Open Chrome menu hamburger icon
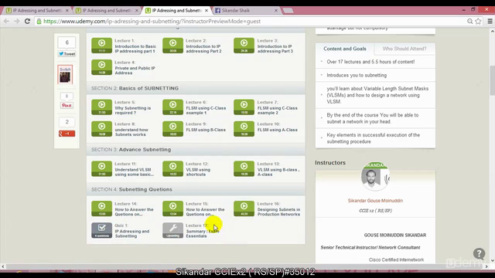This screenshot has height=278, width=495. [x=490, y=21]
